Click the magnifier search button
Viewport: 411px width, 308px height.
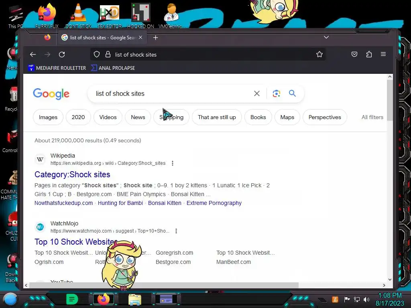(x=292, y=93)
